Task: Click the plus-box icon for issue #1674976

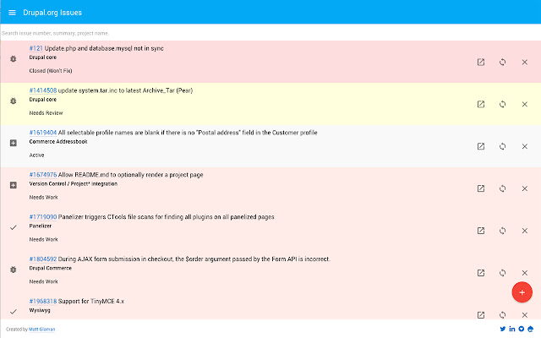Action: point(14,185)
